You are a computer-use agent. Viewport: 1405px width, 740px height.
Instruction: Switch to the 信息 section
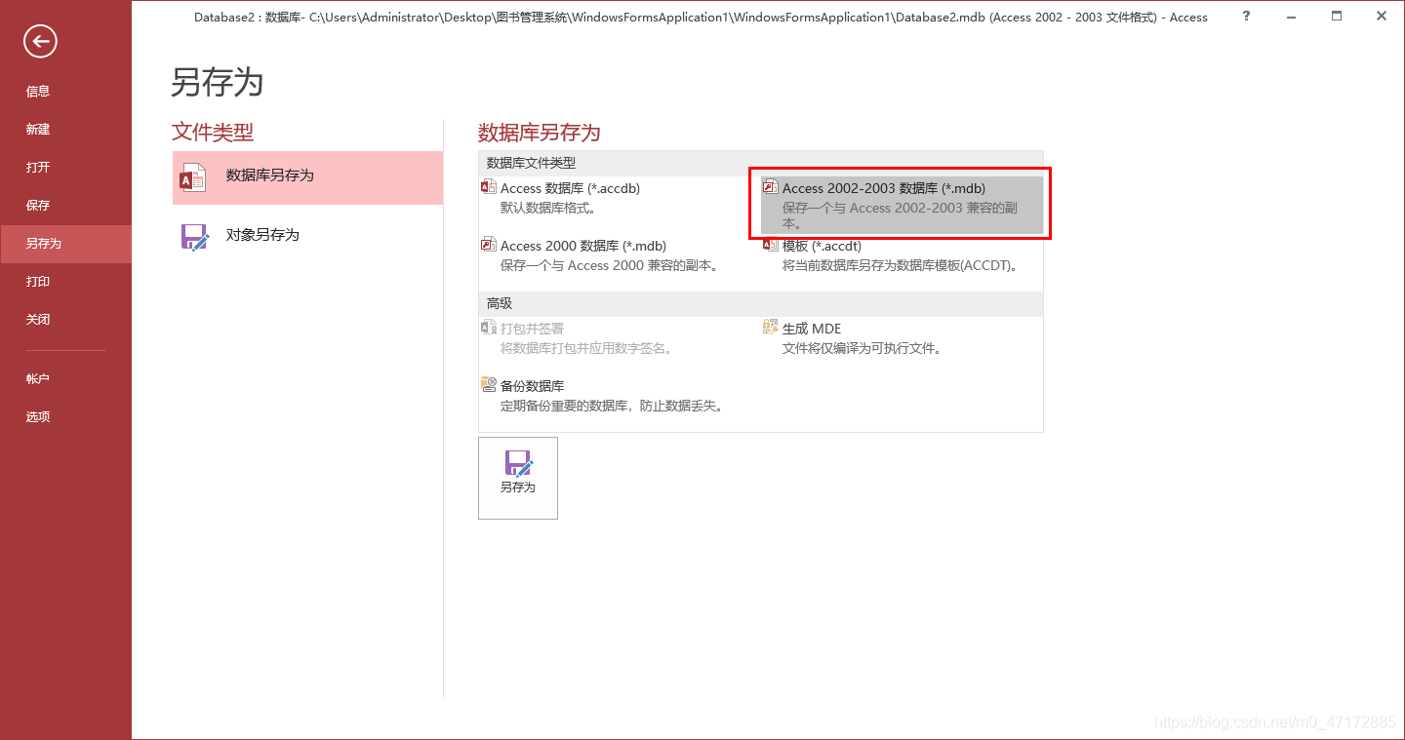pos(37,91)
